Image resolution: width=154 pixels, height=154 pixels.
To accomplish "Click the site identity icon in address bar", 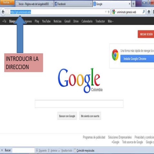I will coord(7,12).
